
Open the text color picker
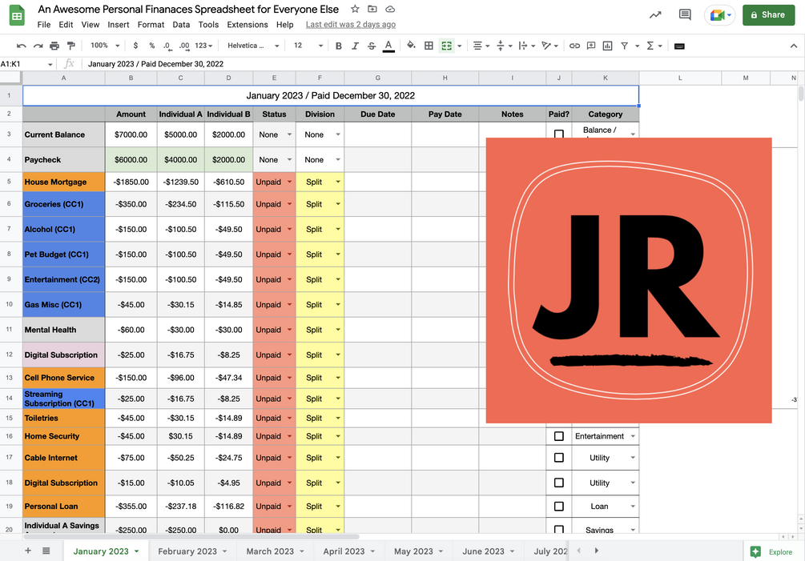pos(388,46)
